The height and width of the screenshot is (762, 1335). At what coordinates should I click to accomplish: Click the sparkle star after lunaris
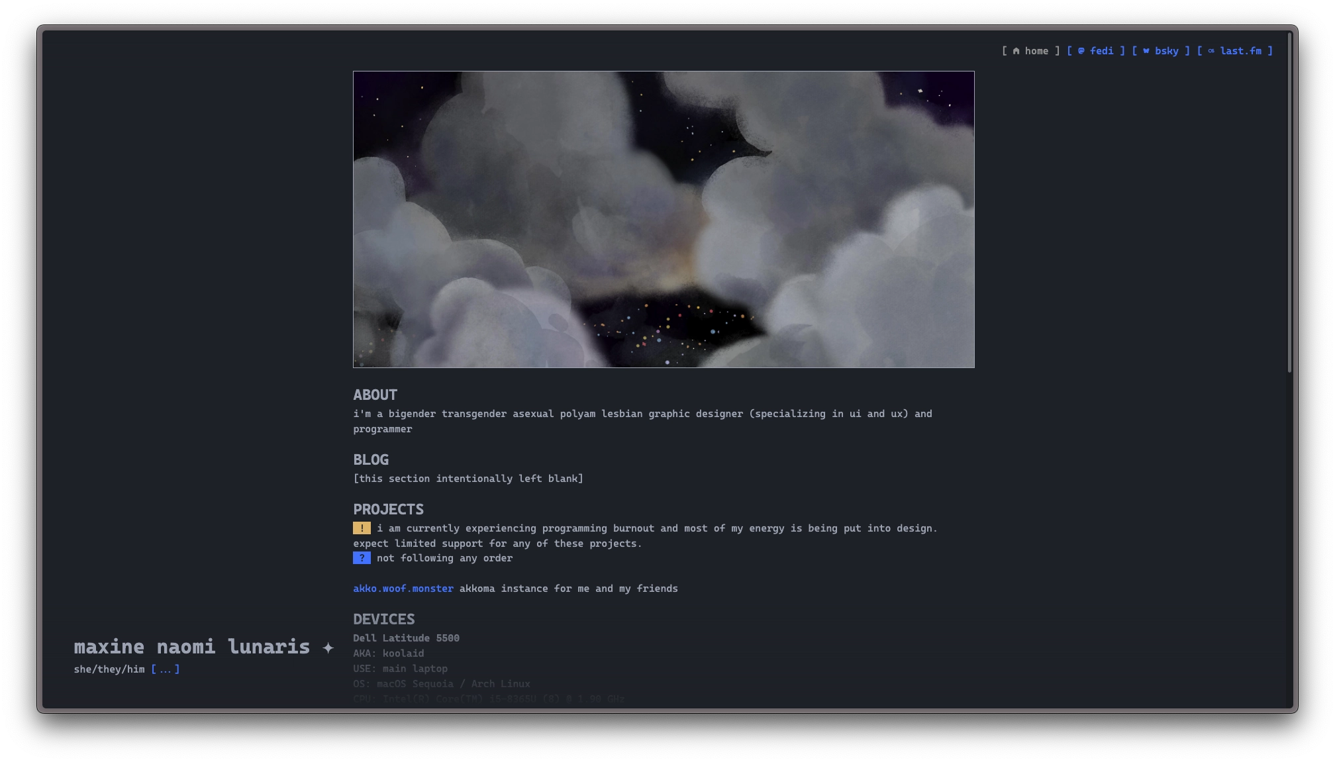328,648
